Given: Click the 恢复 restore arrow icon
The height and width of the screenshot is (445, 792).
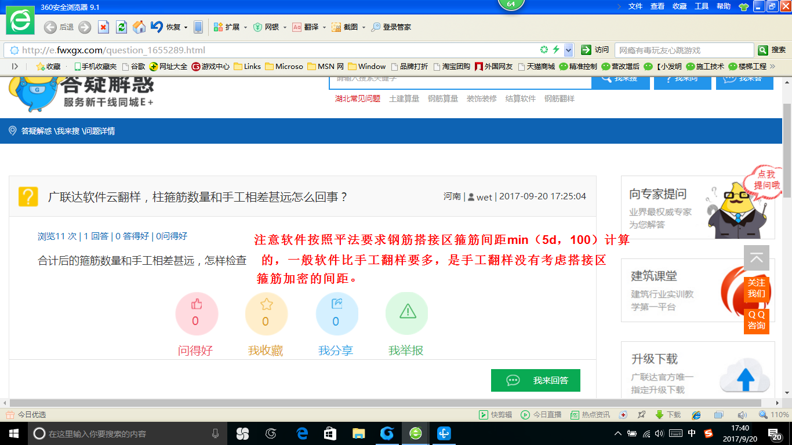Looking at the screenshot, I should (x=157, y=27).
